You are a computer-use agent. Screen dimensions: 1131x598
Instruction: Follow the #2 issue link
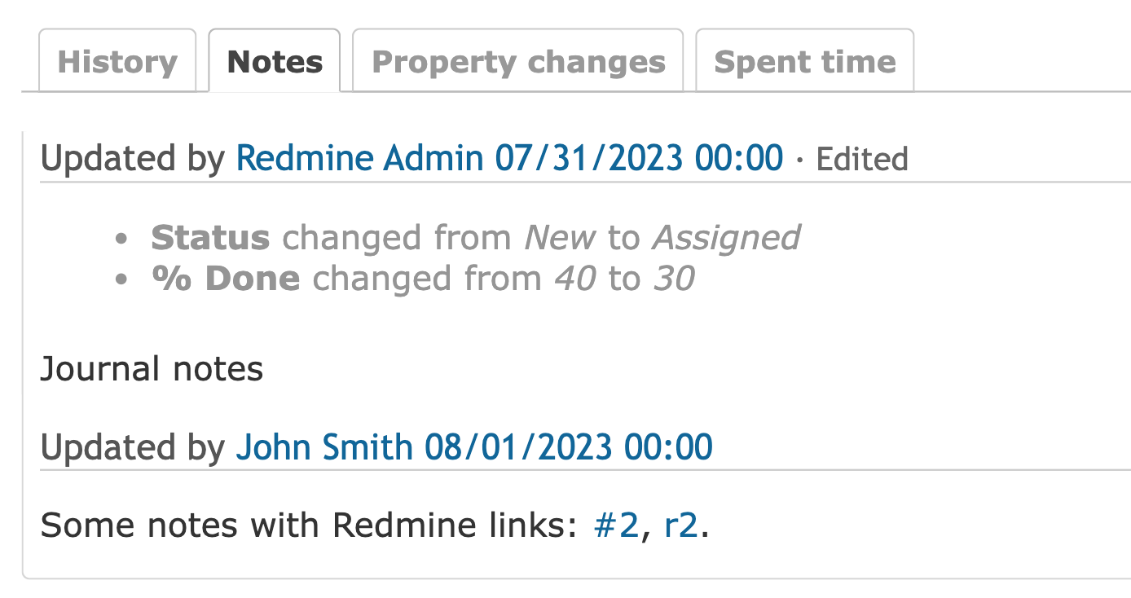coord(617,525)
